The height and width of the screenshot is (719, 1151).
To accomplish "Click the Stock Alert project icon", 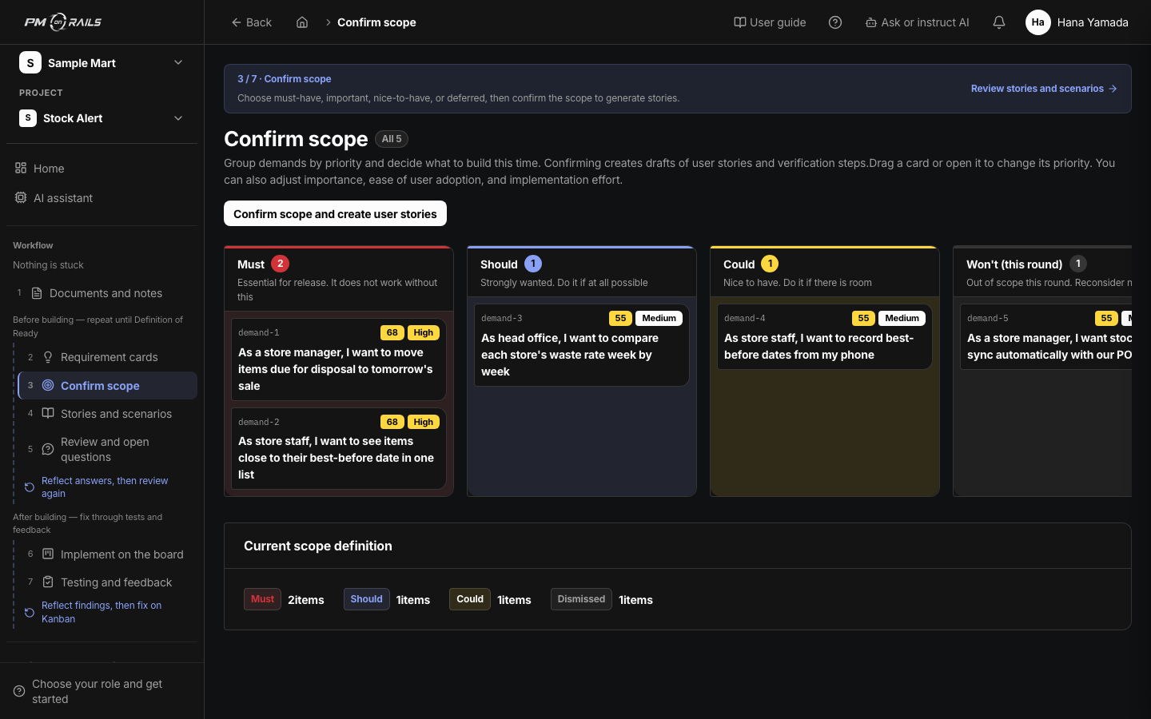I will pyautogui.click(x=28, y=118).
